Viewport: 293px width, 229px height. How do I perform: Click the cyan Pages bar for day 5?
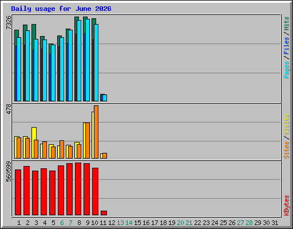(x=53, y=73)
